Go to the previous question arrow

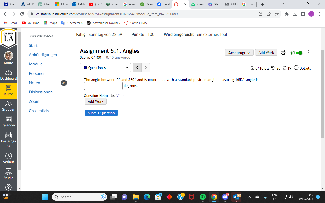(x=137, y=68)
